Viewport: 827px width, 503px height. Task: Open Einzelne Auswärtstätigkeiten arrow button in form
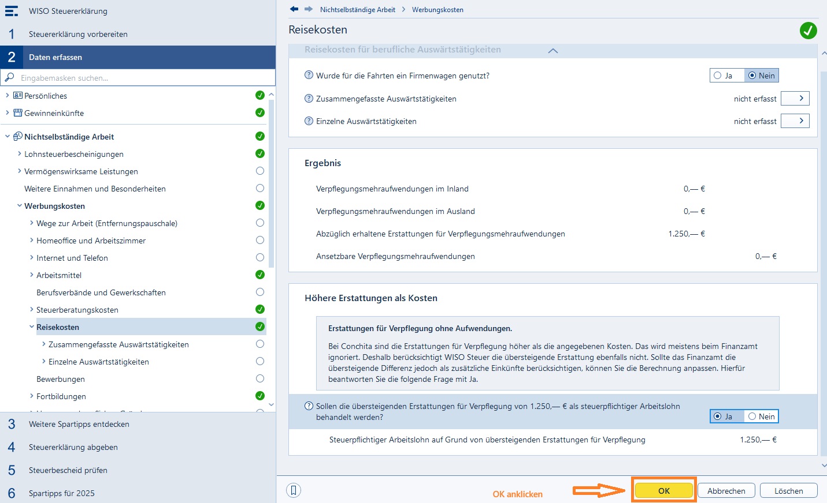(795, 121)
